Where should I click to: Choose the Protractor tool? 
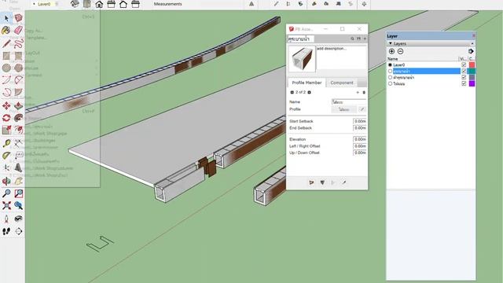pyautogui.click(x=6, y=156)
